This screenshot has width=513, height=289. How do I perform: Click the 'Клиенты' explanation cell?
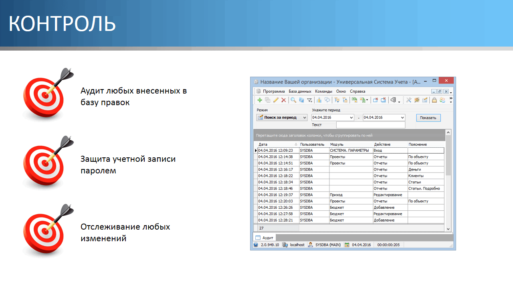click(x=426, y=176)
